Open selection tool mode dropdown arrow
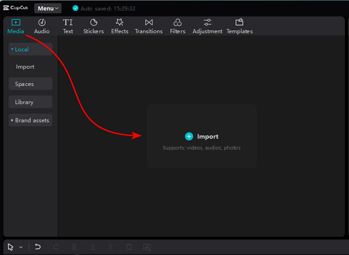This screenshot has height=255, width=349. [21, 247]
